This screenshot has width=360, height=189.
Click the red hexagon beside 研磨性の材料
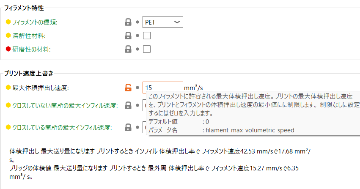[x=7, y=49]
